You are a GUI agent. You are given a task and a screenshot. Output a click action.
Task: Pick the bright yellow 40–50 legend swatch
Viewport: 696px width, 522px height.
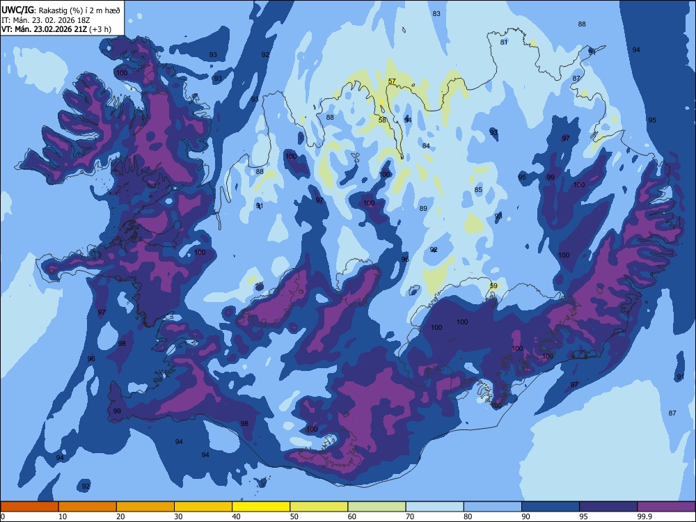[x=261, y=507]
